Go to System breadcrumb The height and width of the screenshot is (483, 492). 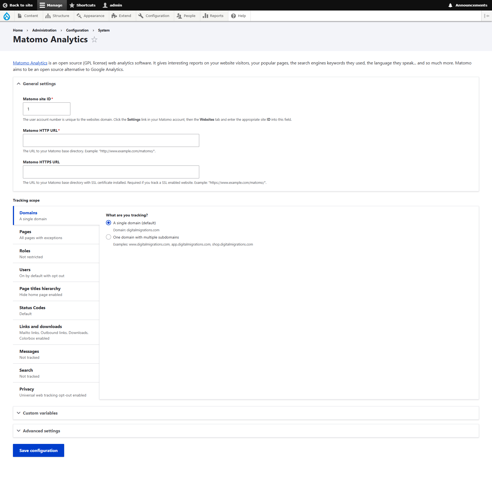(104, 30)
